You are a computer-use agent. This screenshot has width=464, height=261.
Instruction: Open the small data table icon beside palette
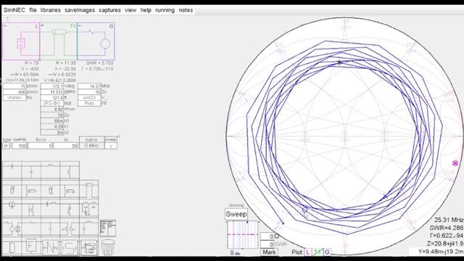pyautogui.click(x=108, y=228)
